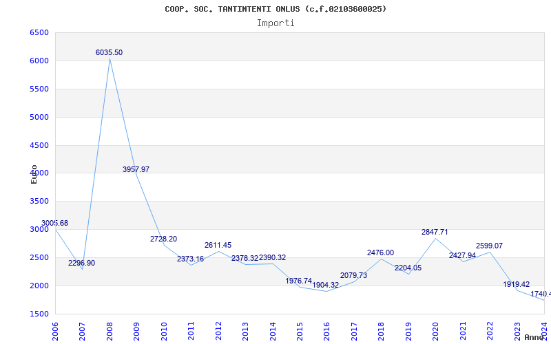Click the 2011 year label

[191, 331]
